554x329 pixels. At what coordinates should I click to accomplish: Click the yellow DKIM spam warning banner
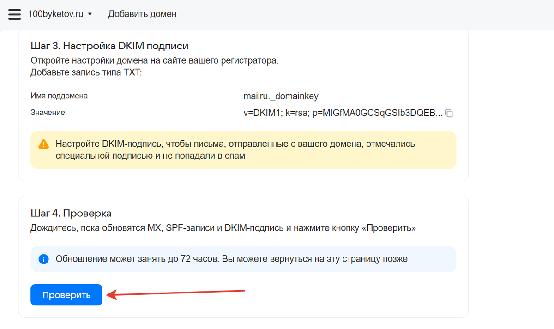[243, 150]
